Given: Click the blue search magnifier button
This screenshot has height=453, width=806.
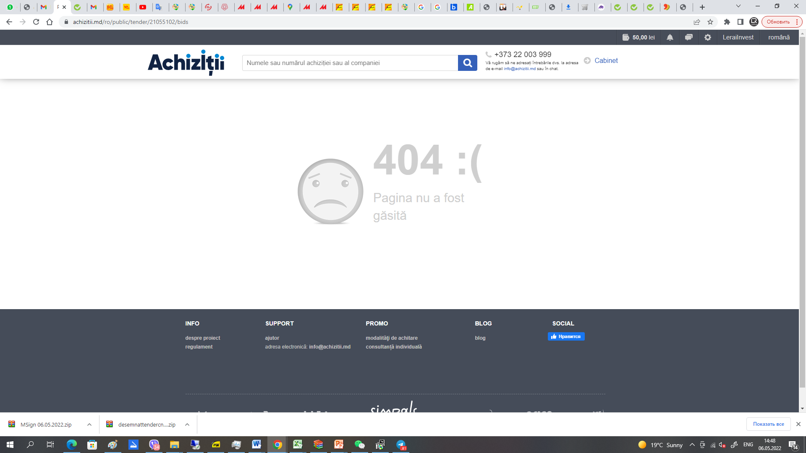Looking at the screenshot, I should (x=467, y=63).
